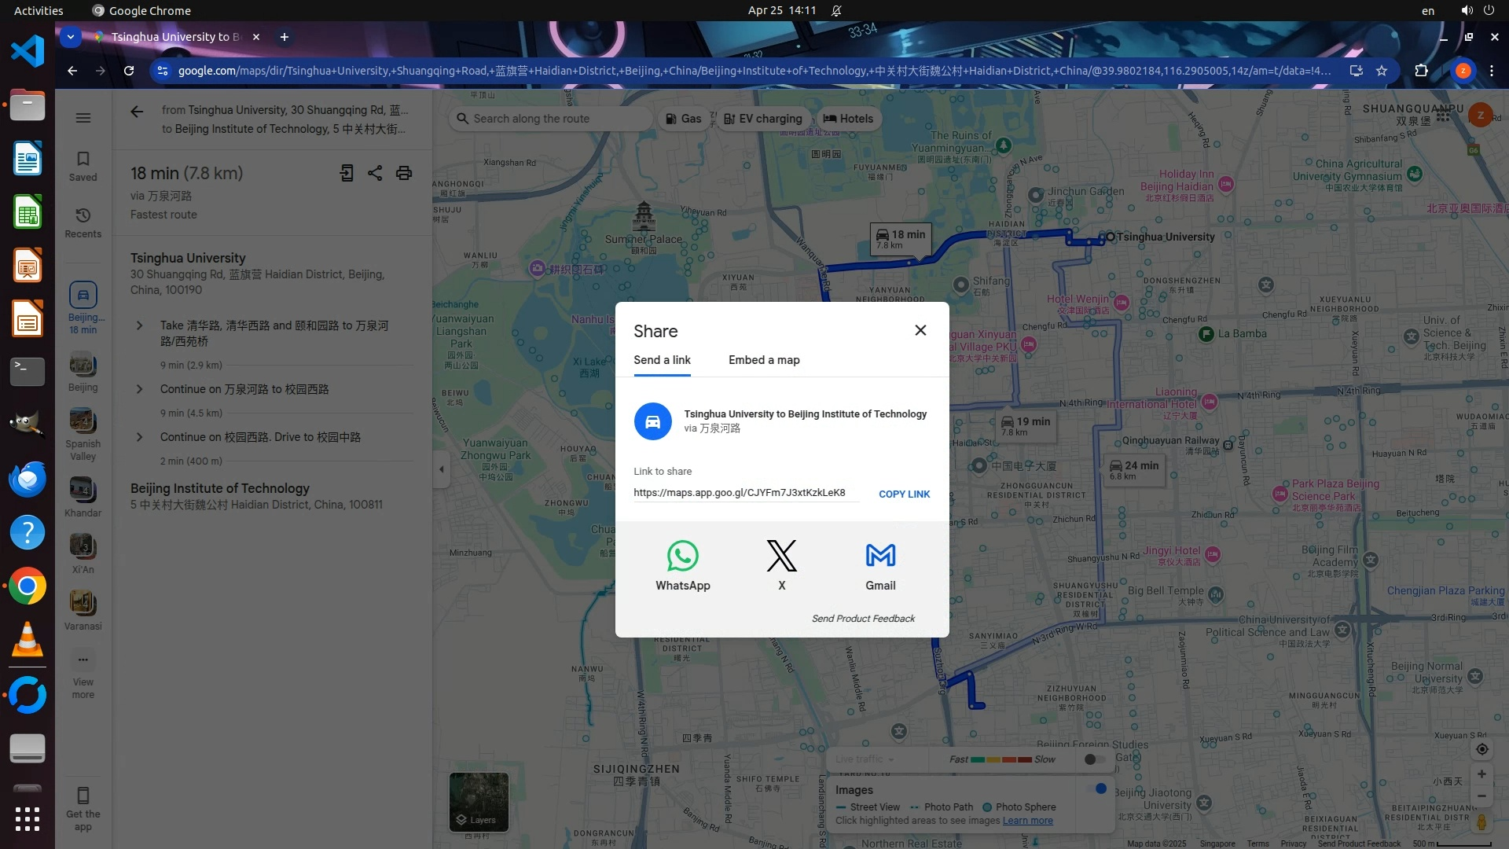Click the send directions to phone icon

[347, 173]
